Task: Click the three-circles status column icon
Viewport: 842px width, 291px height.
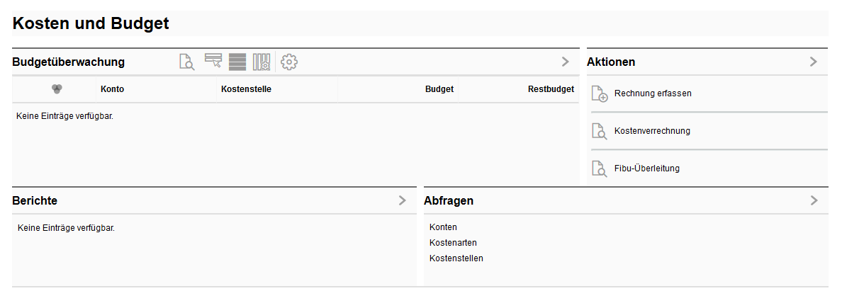Action: (57, 89)
